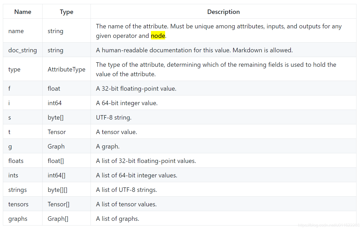This screenshot has height=230, width=362.
Task: Click 'A list of UTF-8 strings.' description
Action: coord(127,190)
